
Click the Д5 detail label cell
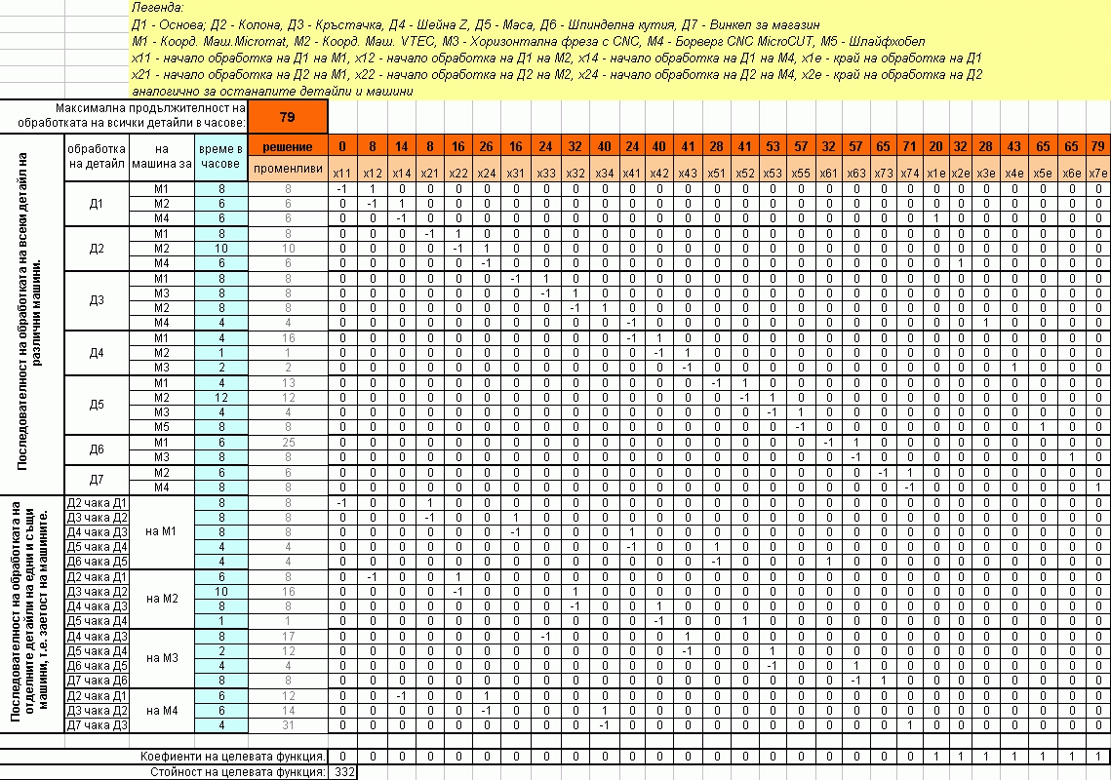tap(98, 405)
